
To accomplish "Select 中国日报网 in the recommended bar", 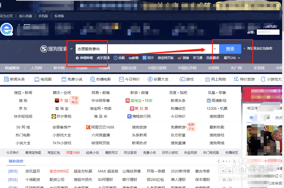I will click(157, 68).
